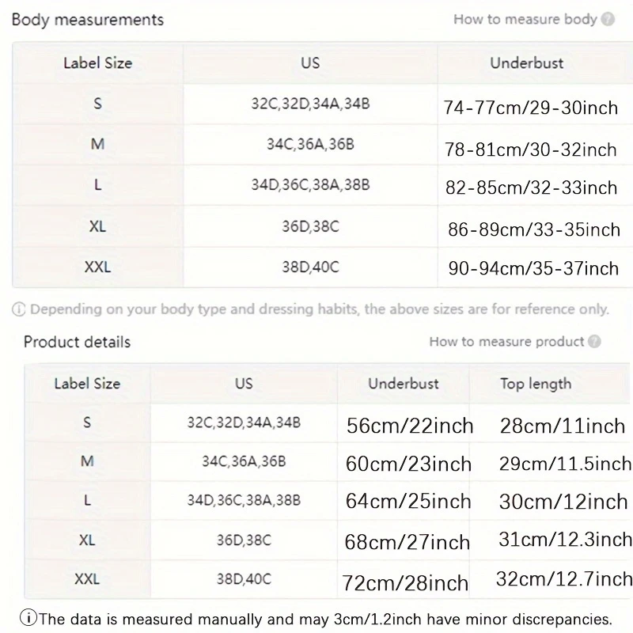Image resolution: width=633 pixels, height=633 pixels.
Task: Select the 86-89cm/33-35inch cell
Action: [x=533, y=230]
